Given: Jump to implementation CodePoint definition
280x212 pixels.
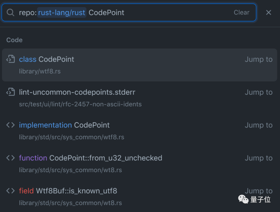Looking at the screenshot, I should click(x=258, y=125).
